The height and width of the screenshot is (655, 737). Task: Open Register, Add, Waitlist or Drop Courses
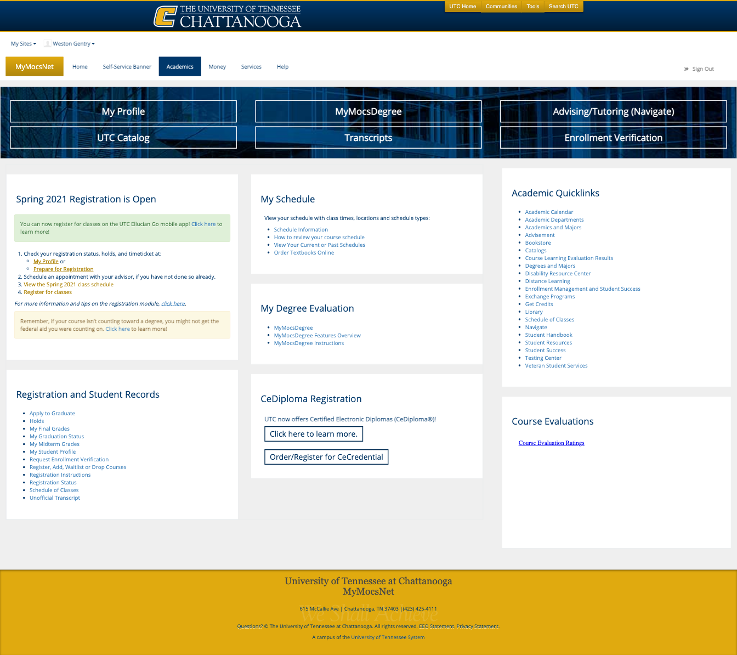pyautogui.click(x=78, y=467)
